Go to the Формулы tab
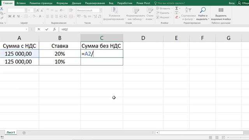Image resolution: width=249 pixels, height=140 pixels. point(62,3)
